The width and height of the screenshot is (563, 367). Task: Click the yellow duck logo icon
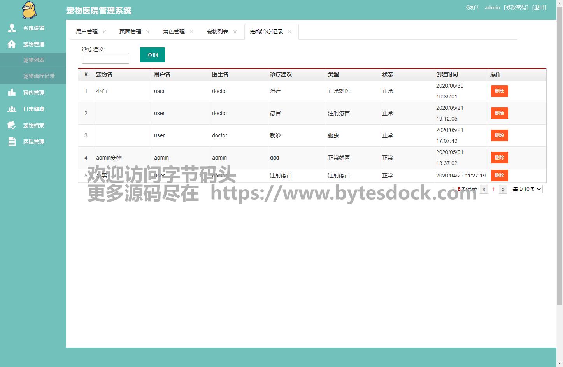click(x=29, y=10)
